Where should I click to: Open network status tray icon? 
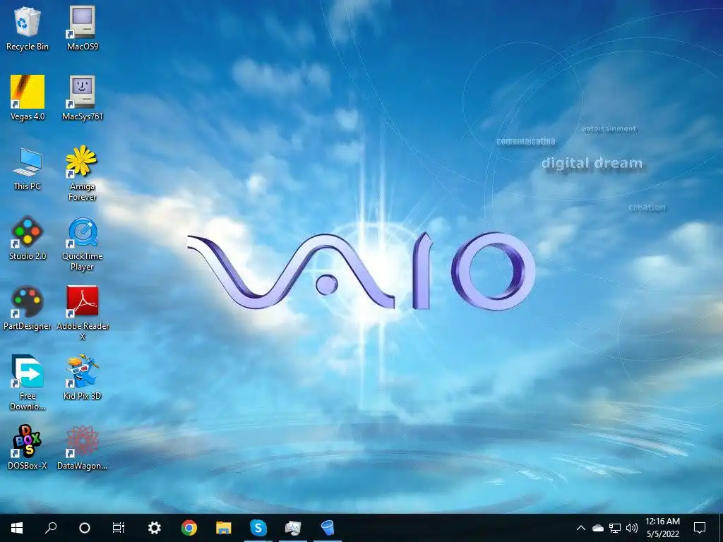(x=615, y=528)
